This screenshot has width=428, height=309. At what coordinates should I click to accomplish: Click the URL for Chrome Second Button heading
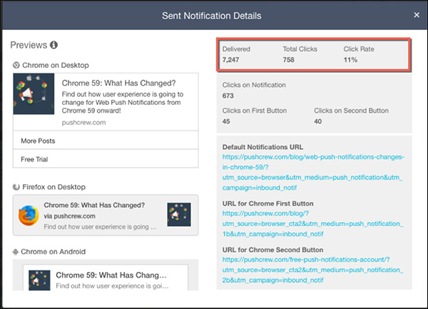[272, 250]
